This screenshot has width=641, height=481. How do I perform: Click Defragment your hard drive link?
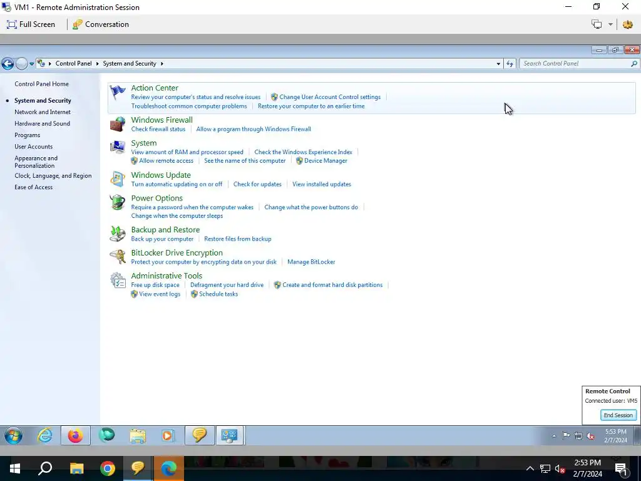point(227,285)
